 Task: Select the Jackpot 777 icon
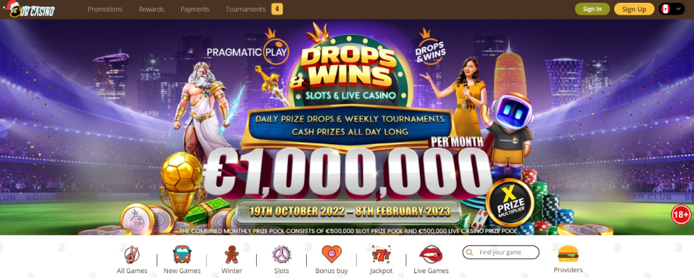tap(381, 255)
